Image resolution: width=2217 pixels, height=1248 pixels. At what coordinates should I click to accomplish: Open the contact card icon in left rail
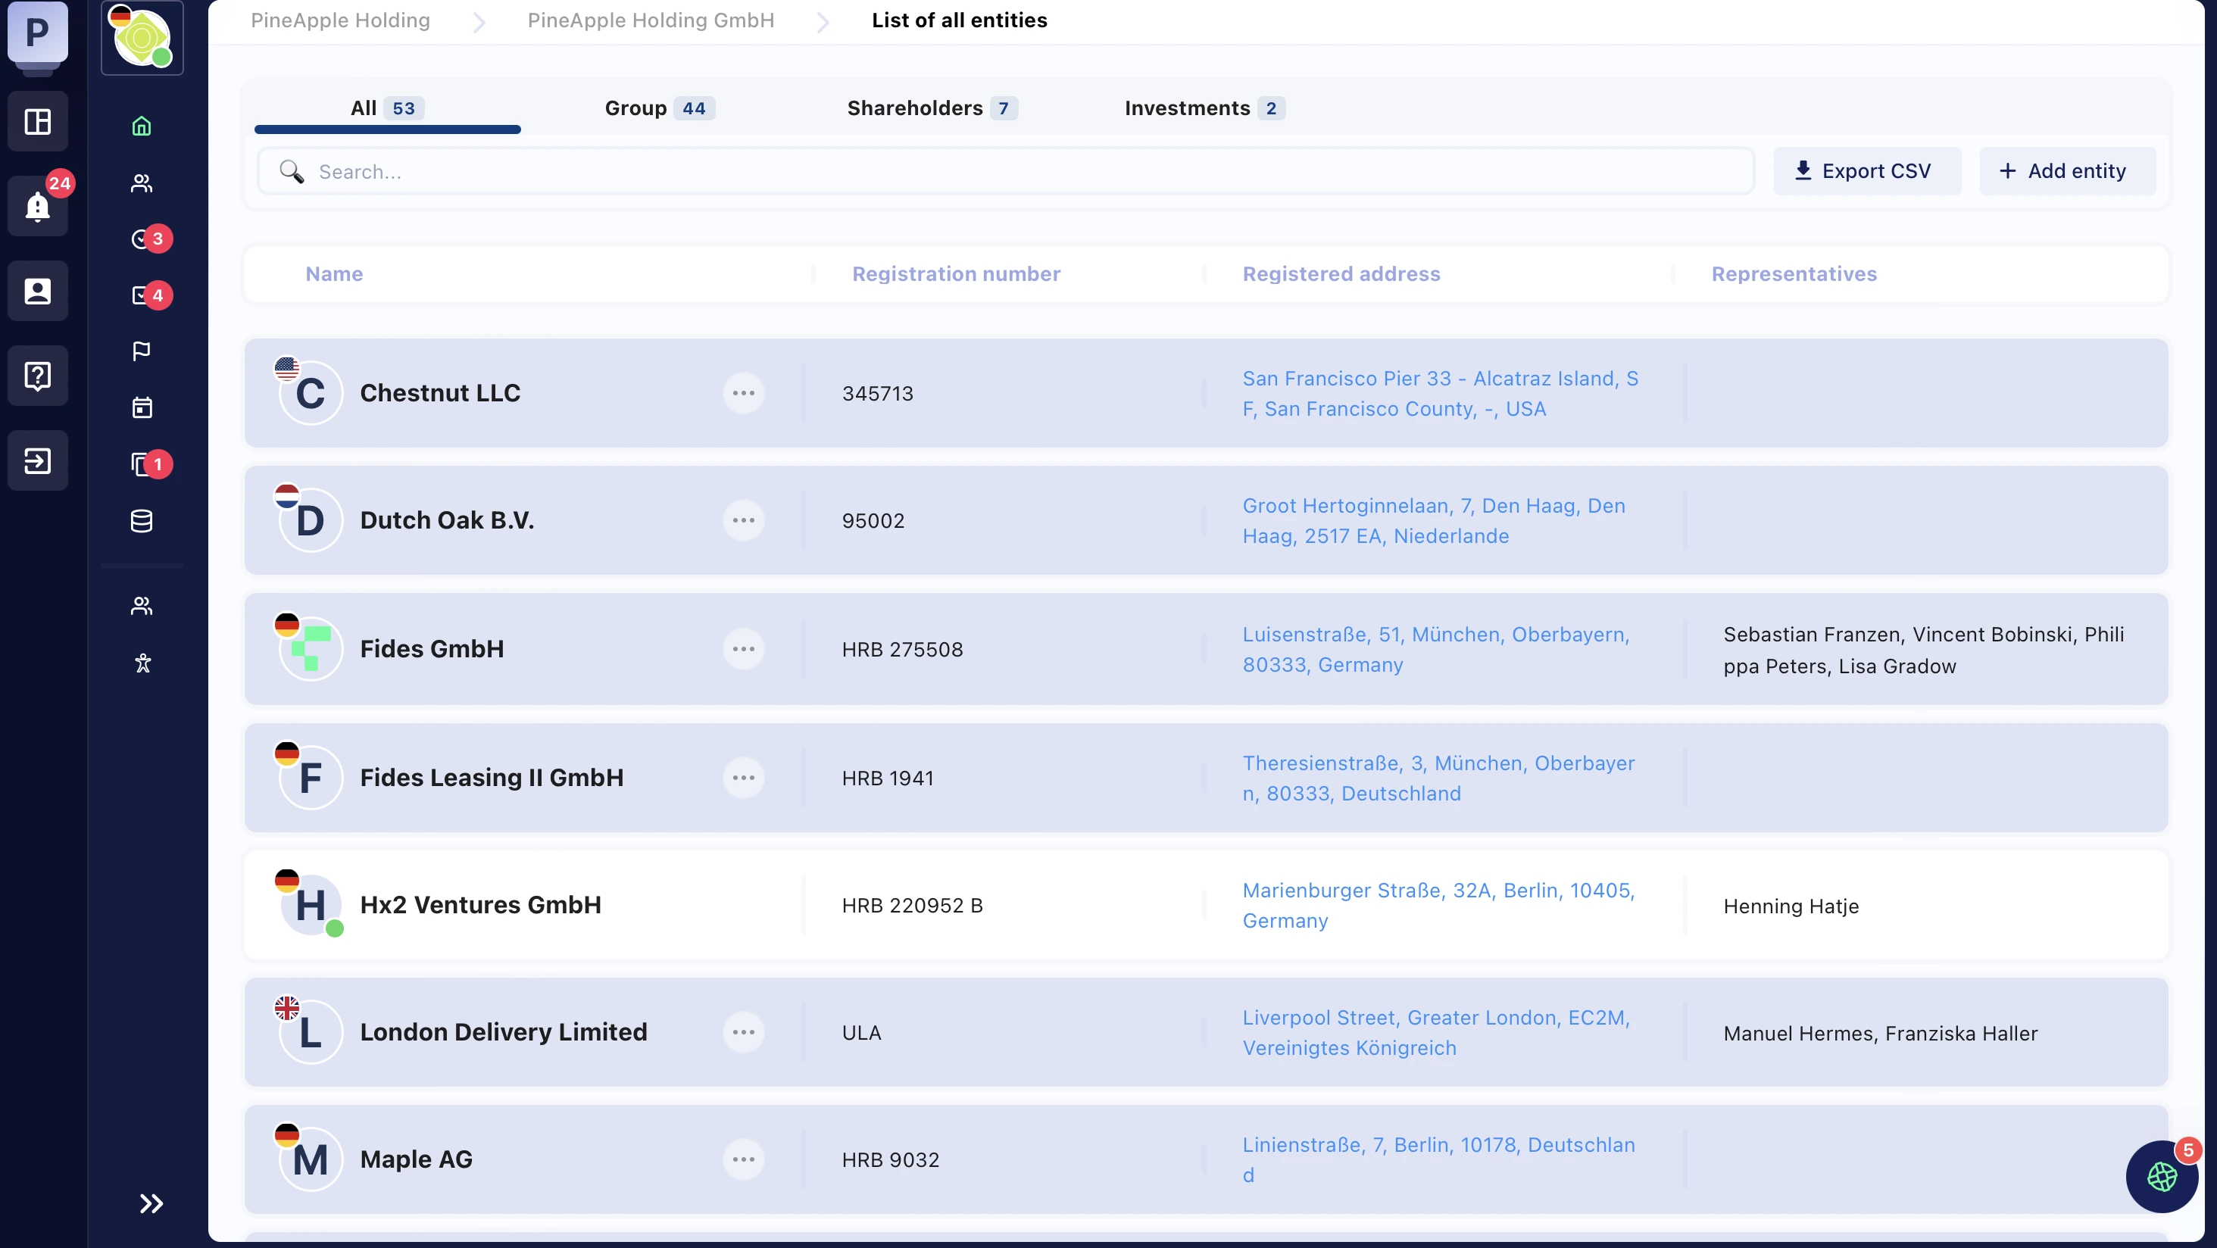(x=37, y=291)
